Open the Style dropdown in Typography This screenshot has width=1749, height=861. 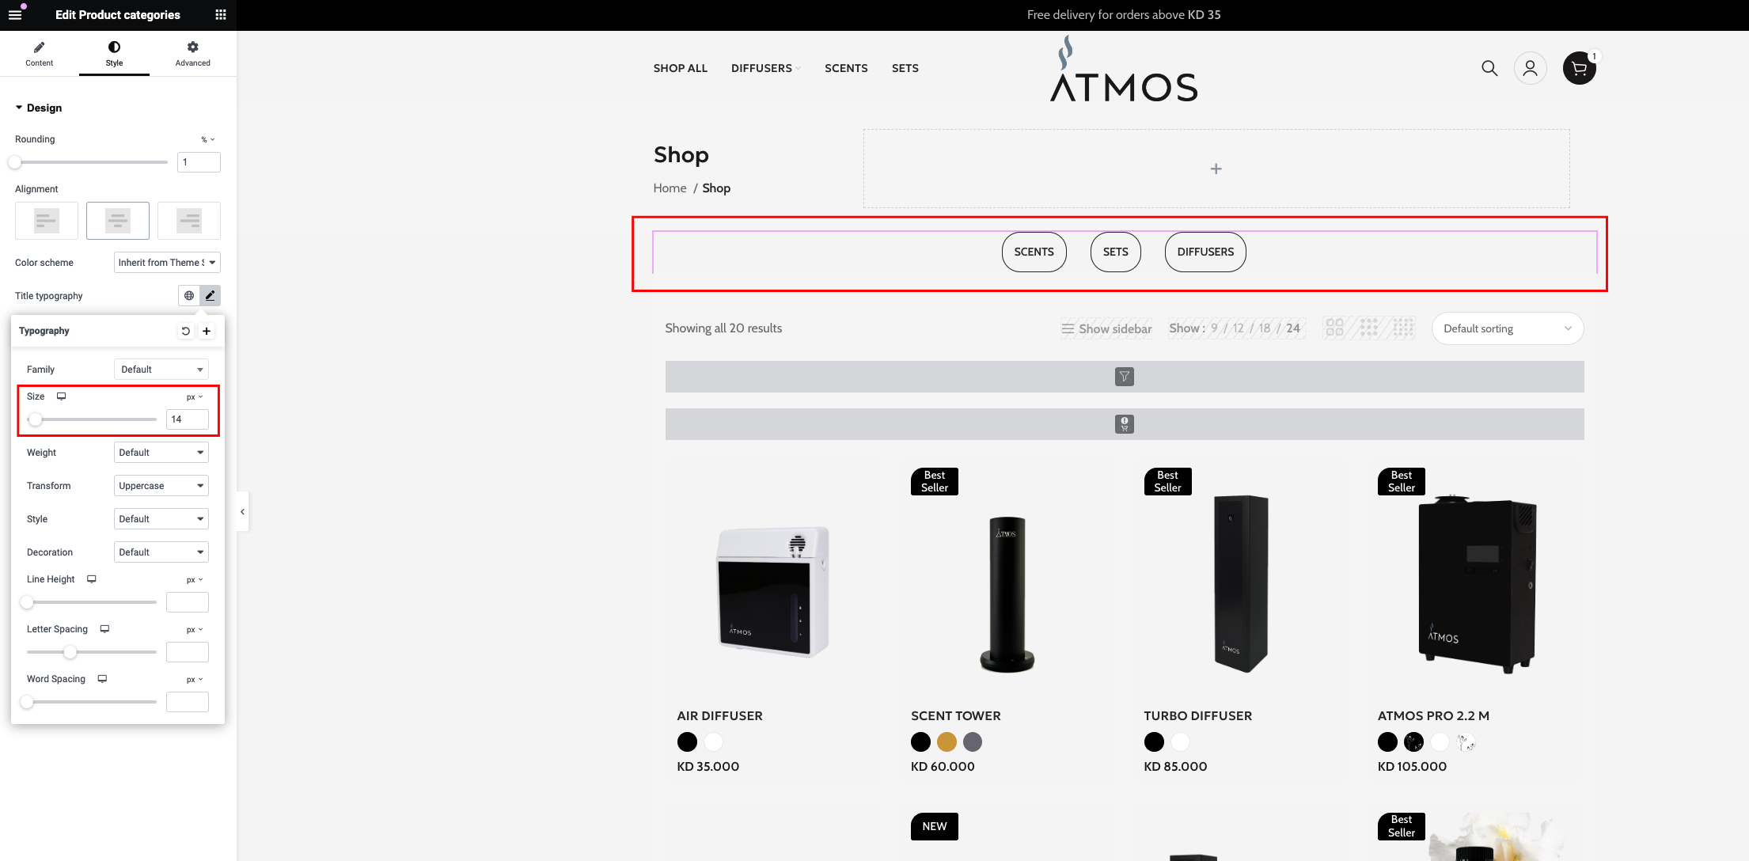coord(161,519)
